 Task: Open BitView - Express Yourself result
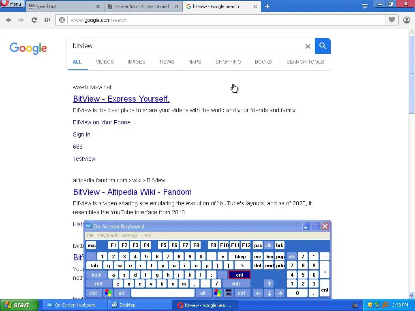[121, 99]
